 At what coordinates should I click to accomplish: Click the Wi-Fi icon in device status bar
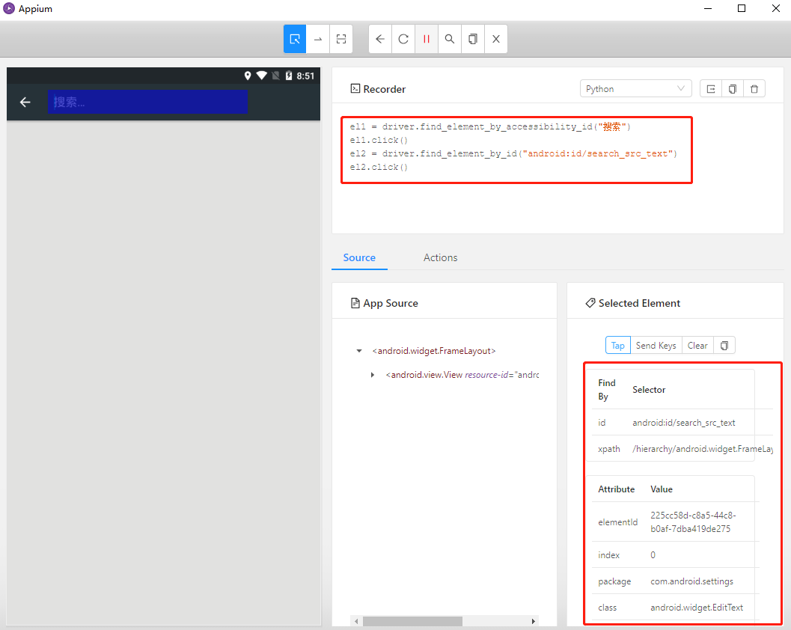[x=261, y=76]
